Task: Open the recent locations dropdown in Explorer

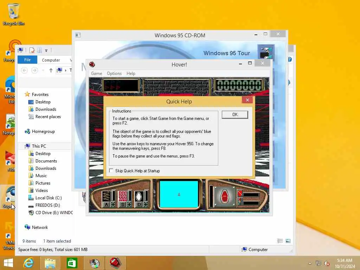Action: pyautogui.click(x=43, y=70)
